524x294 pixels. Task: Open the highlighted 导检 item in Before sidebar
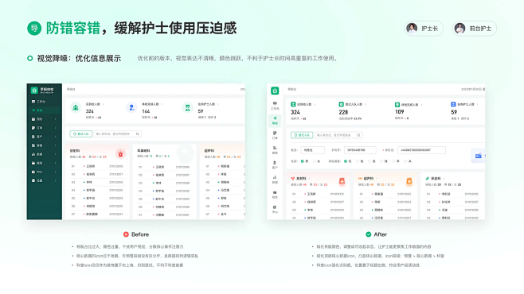(44, 110)
